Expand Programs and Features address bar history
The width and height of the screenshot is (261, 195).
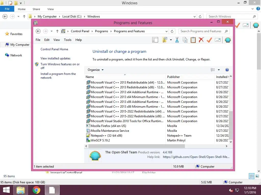click(166, 31)
